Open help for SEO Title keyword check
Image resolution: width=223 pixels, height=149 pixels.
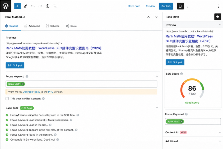78,115
